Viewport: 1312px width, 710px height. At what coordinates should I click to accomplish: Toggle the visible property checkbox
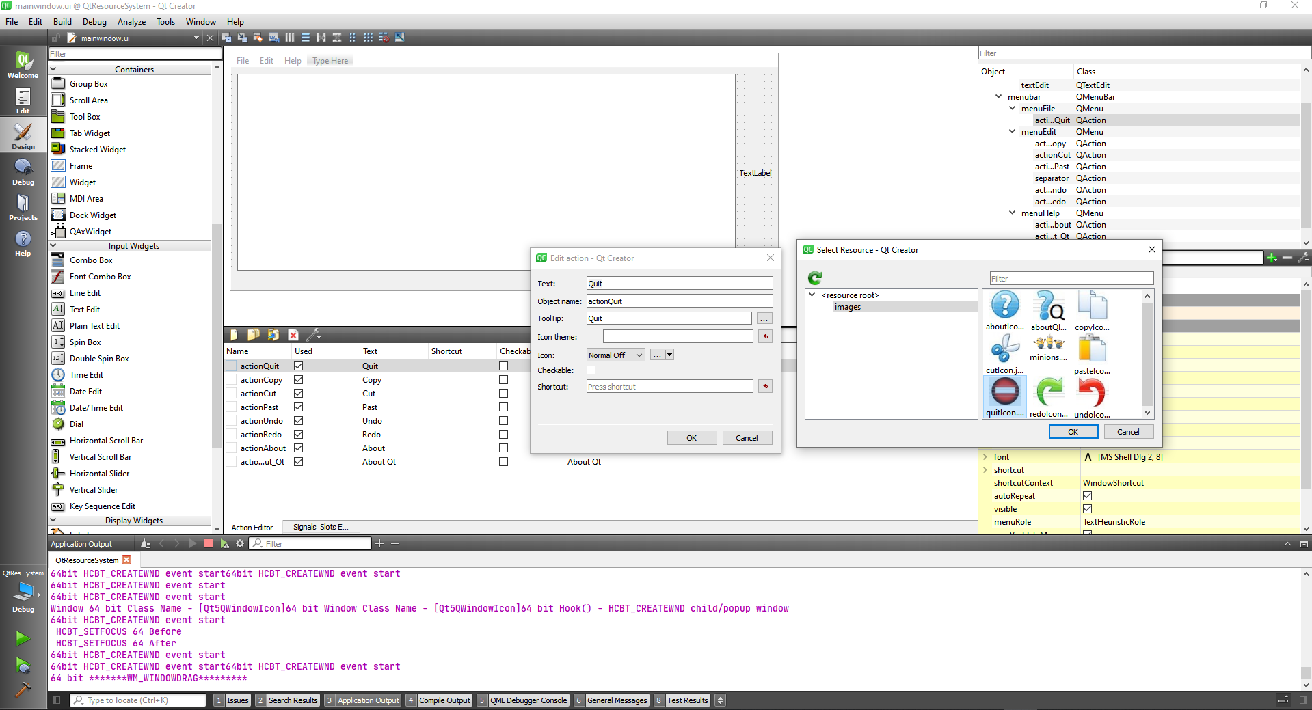[x=1088, y=508]
